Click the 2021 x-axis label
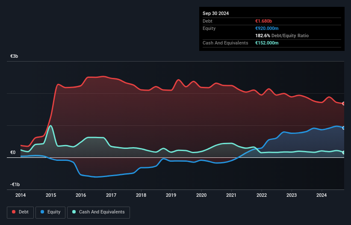This screenshot has height=225, width=351. coord(231,195)
